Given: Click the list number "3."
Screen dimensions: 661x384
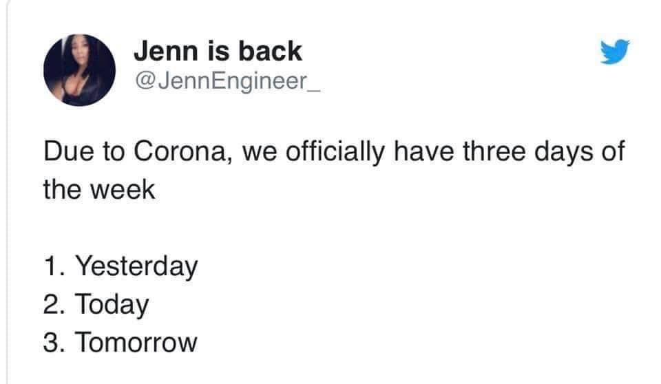Looking at the screenshot, I should coord(54,342).
